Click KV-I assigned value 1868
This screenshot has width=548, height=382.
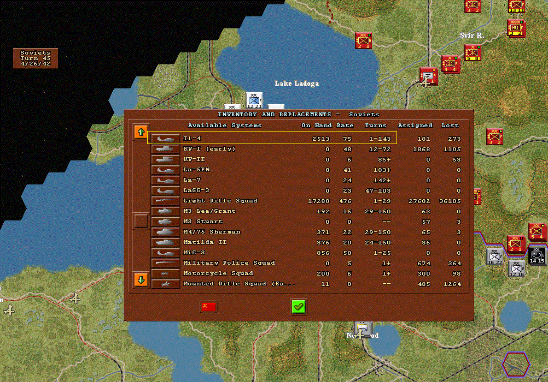coord(422,150)
